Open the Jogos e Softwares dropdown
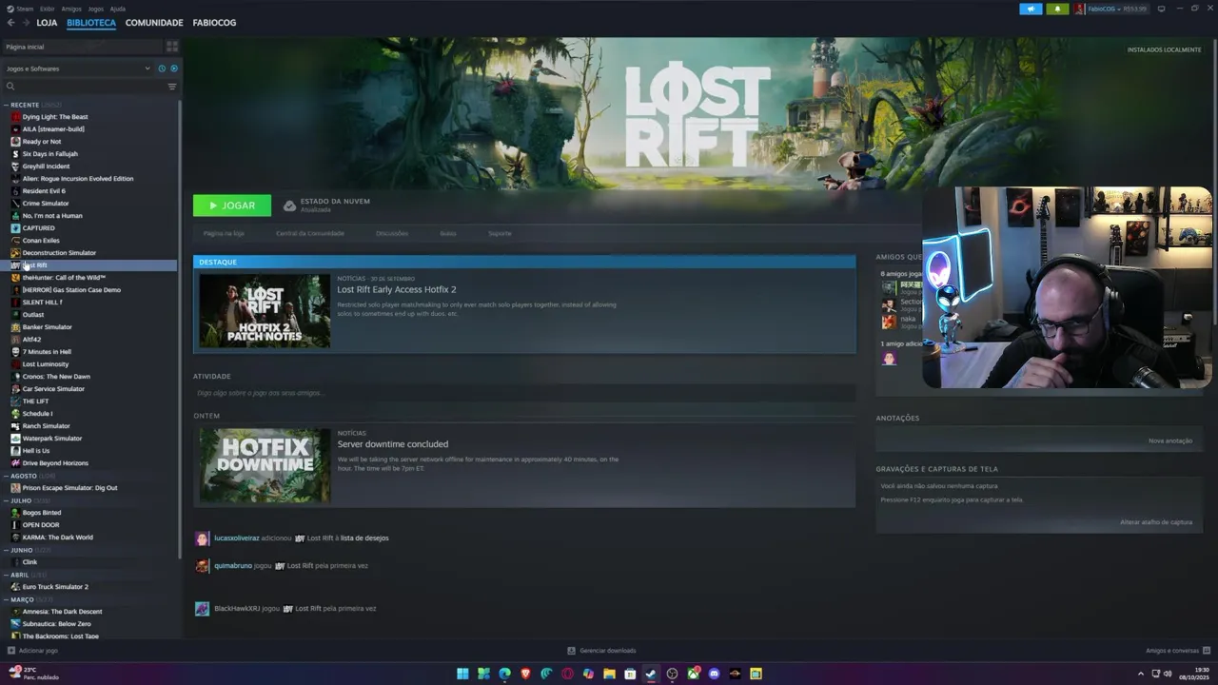Viewport: 1218px width, 685px height. point(78,68)
